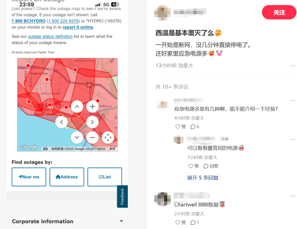297x229 pixels.
Task: Open more options for the post
Action: [x=293, y=66]
